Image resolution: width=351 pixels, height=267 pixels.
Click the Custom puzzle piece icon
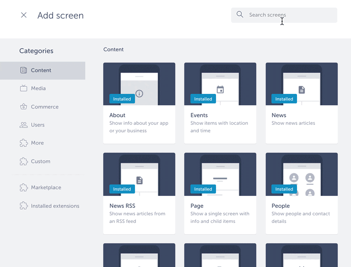click(x=24, y=161)
